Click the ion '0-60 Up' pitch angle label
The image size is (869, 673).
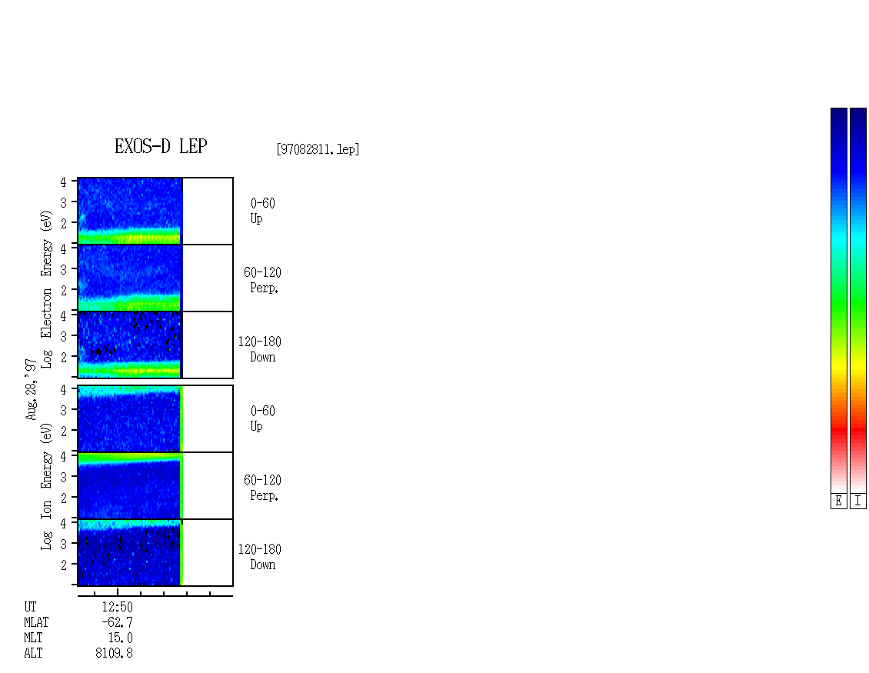point(263,418)
